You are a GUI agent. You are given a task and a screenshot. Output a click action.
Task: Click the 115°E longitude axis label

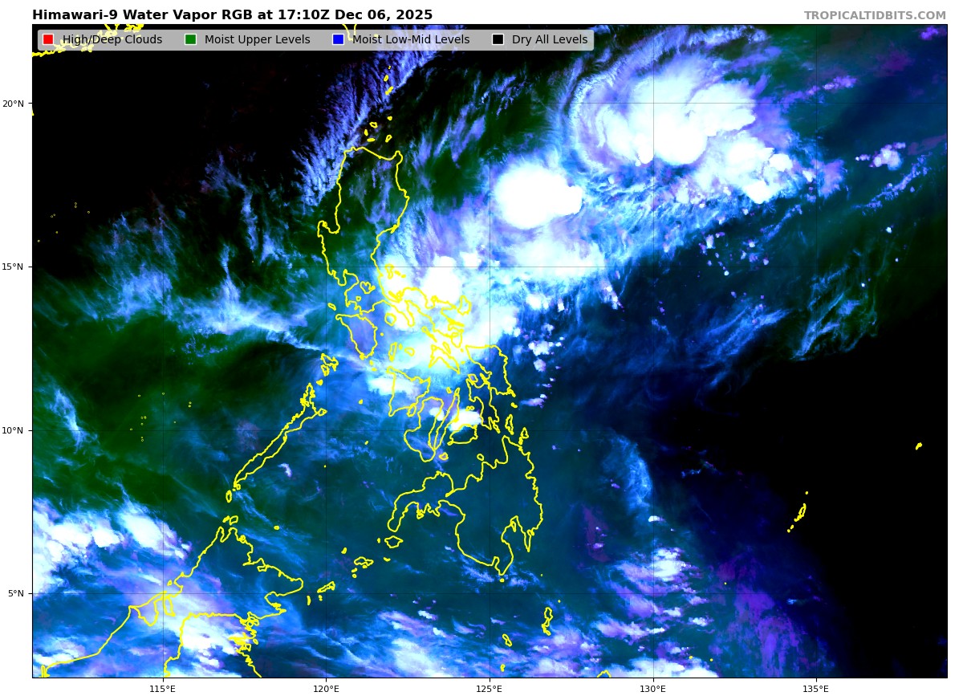tap(163, 688)
